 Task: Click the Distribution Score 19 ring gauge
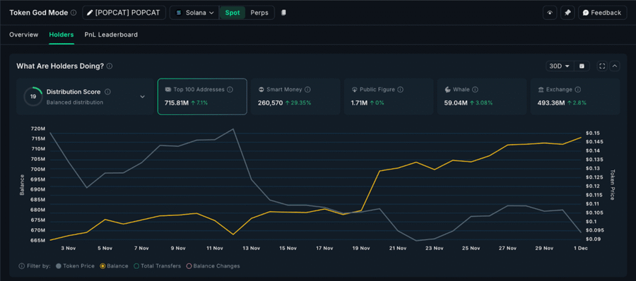tap(33, 97)
